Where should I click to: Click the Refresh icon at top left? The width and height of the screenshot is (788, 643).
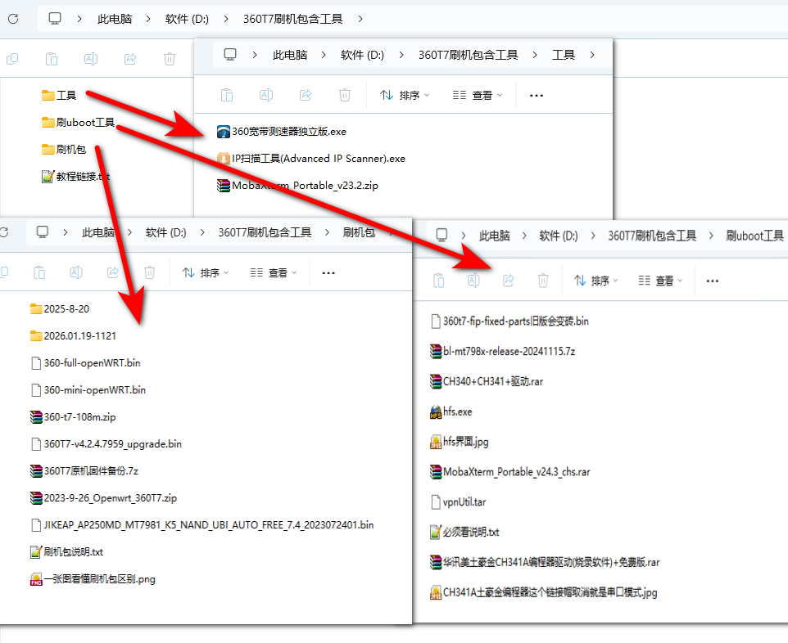[11, 18]
